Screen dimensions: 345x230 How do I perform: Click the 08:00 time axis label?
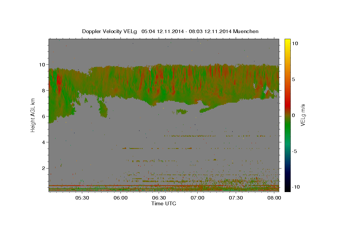point(275,198)
